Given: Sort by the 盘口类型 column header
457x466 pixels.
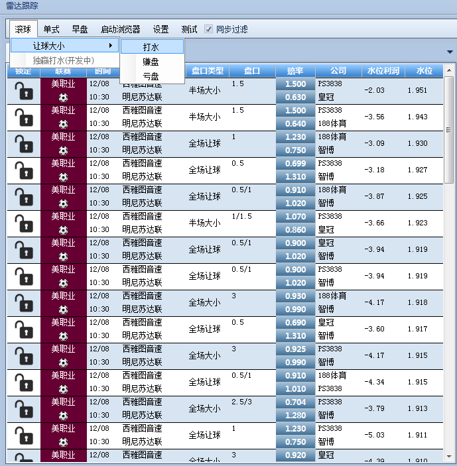Looking at the screenshot, I should [207, 71].
